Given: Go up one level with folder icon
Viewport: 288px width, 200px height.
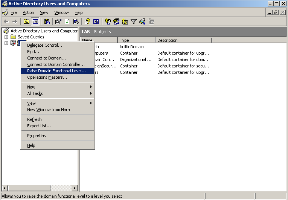Looking at the screenshot, I should coord(26,22).
